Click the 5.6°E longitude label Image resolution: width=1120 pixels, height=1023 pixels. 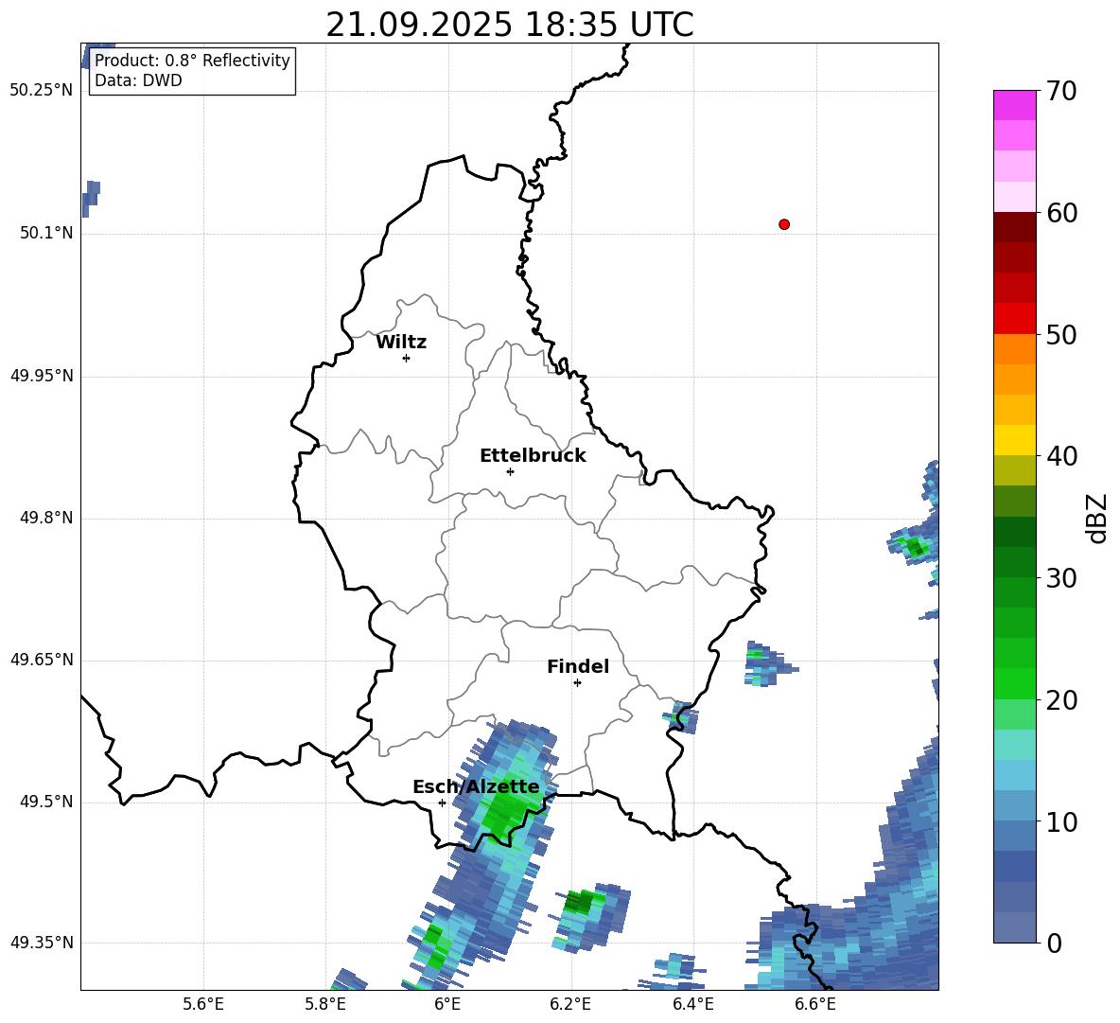[x=202, y=1004]
